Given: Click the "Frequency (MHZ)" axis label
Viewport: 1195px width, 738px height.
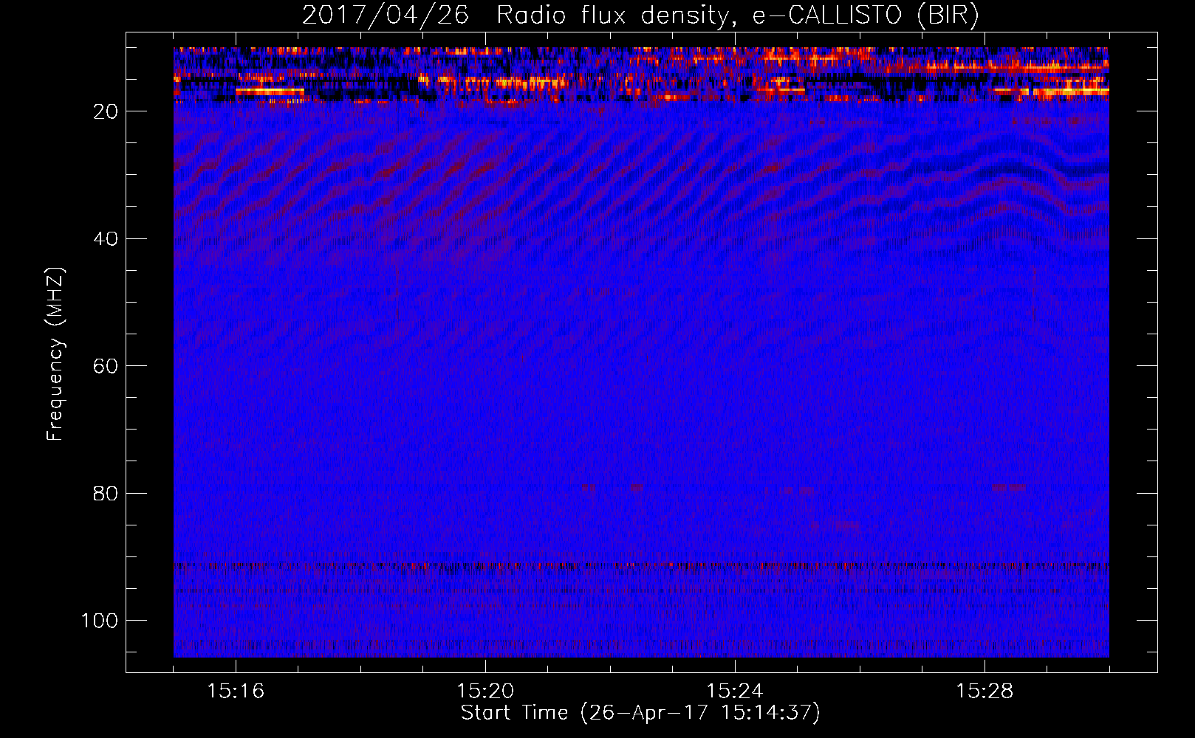Looking at the screenshot, I should click(x=55, y=354).
